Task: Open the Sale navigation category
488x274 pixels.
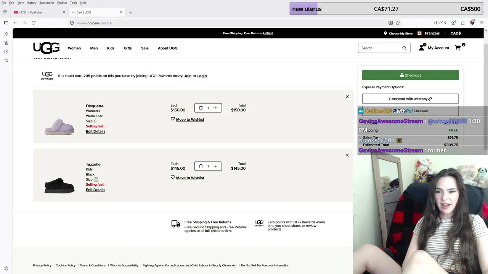Action: tap(145, 48)
